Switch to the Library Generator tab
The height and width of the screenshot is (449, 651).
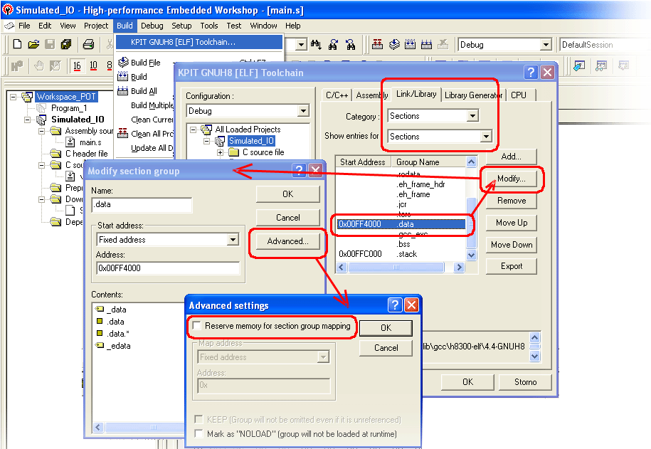[474, 95]
